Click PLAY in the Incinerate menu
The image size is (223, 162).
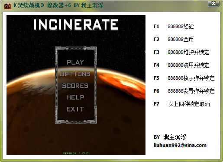point(75,62)
